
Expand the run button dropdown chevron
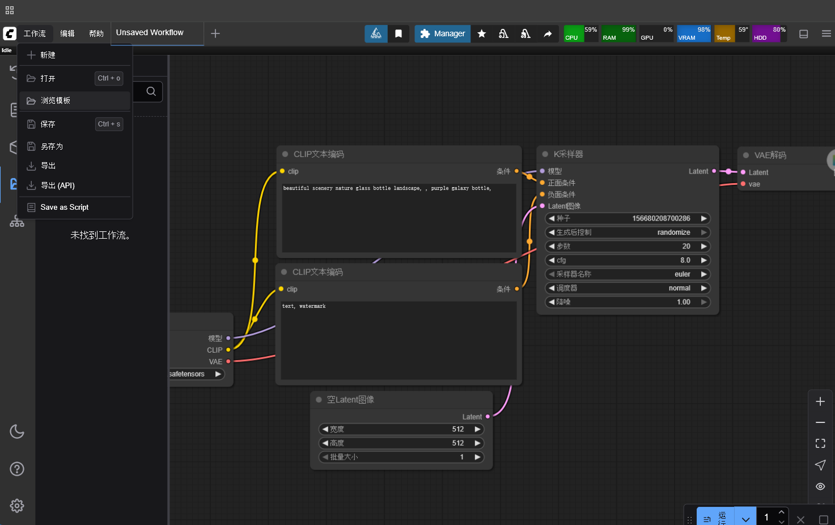(745, 519)
